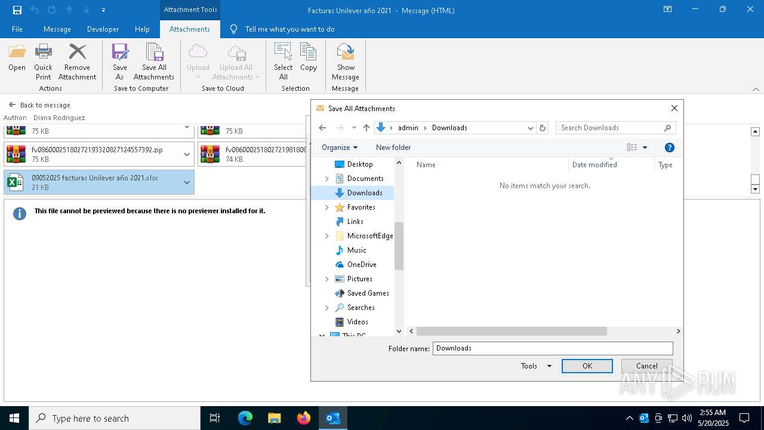This screenshot has width=764, height=430.
Task: Click OK in Save All Attachments dialog
Action: (587, 366)
